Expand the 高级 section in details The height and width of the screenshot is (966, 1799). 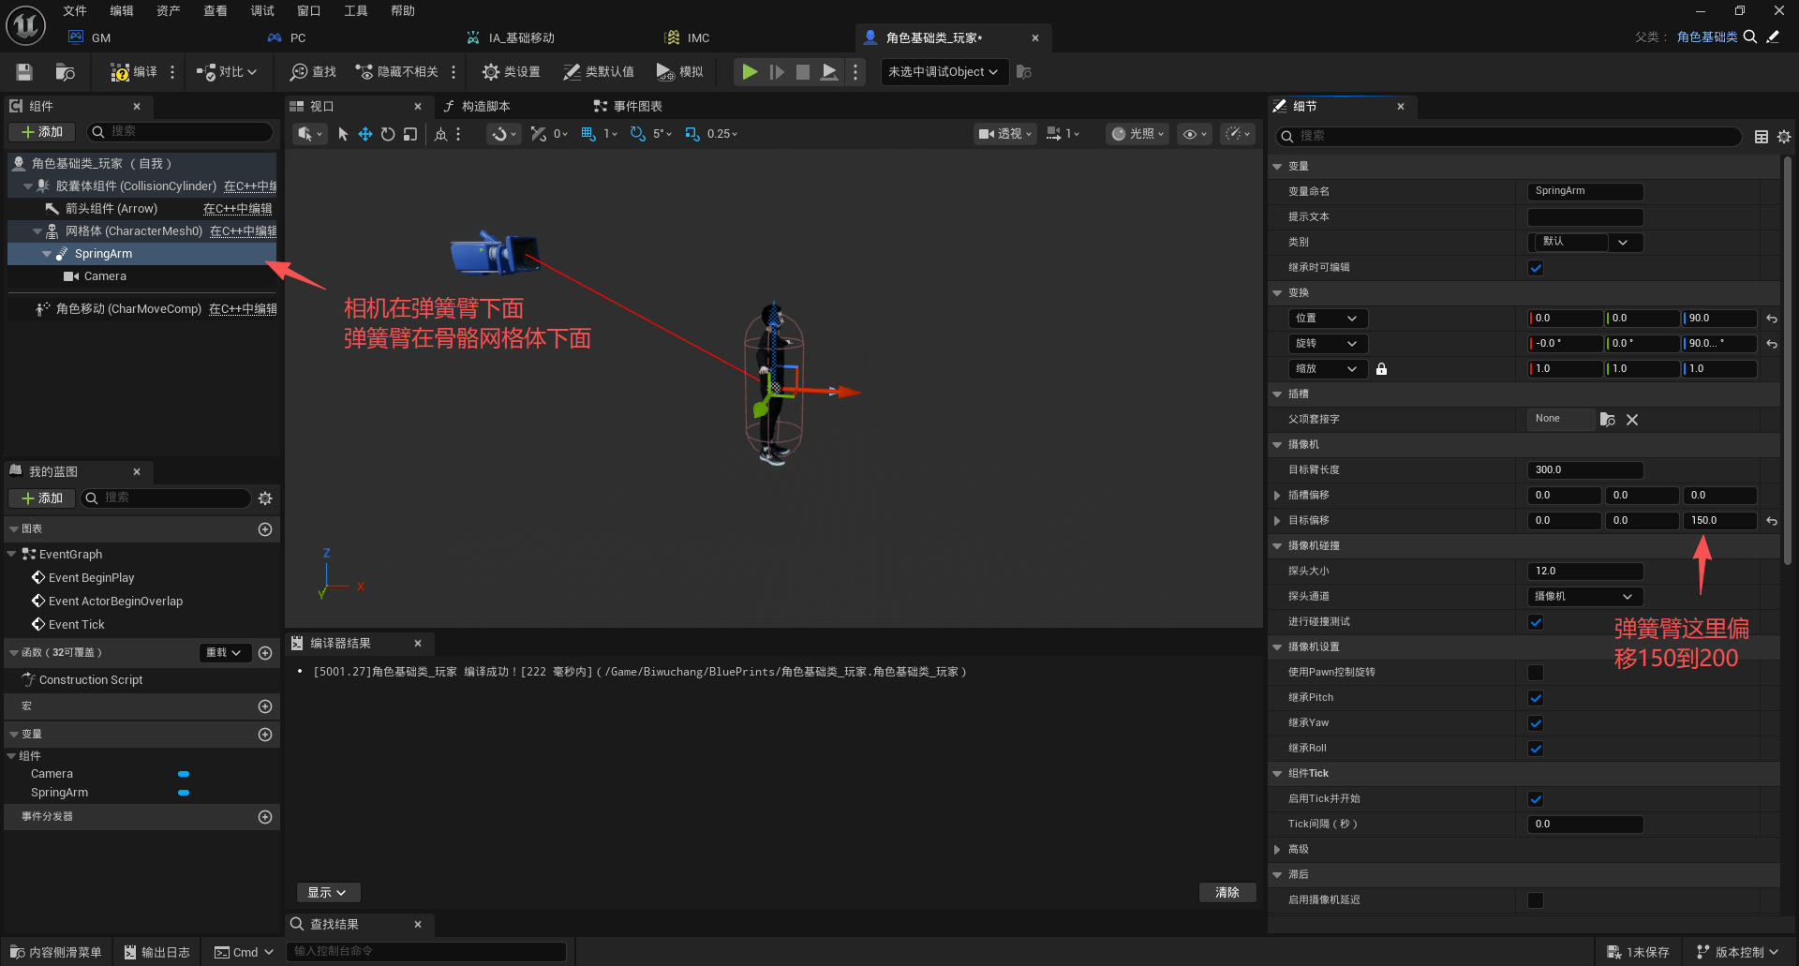coord(1277,850)
